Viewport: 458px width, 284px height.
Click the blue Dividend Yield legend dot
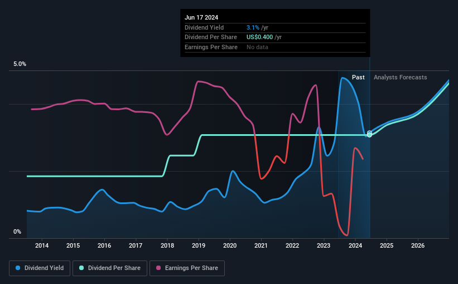pyautogui.click(x=18, y=268)
